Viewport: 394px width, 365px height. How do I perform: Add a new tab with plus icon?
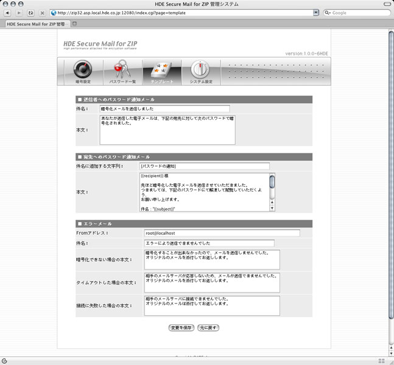click(x=74, y=24)
